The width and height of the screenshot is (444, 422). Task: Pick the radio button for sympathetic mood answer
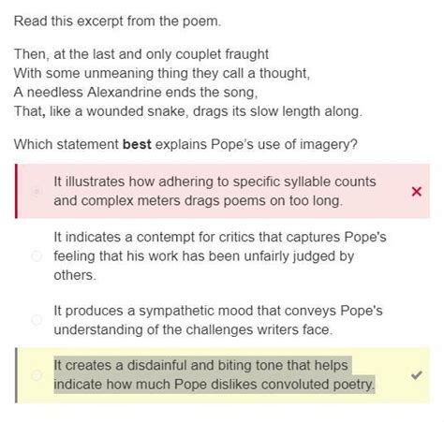click(x=37, y=320)
